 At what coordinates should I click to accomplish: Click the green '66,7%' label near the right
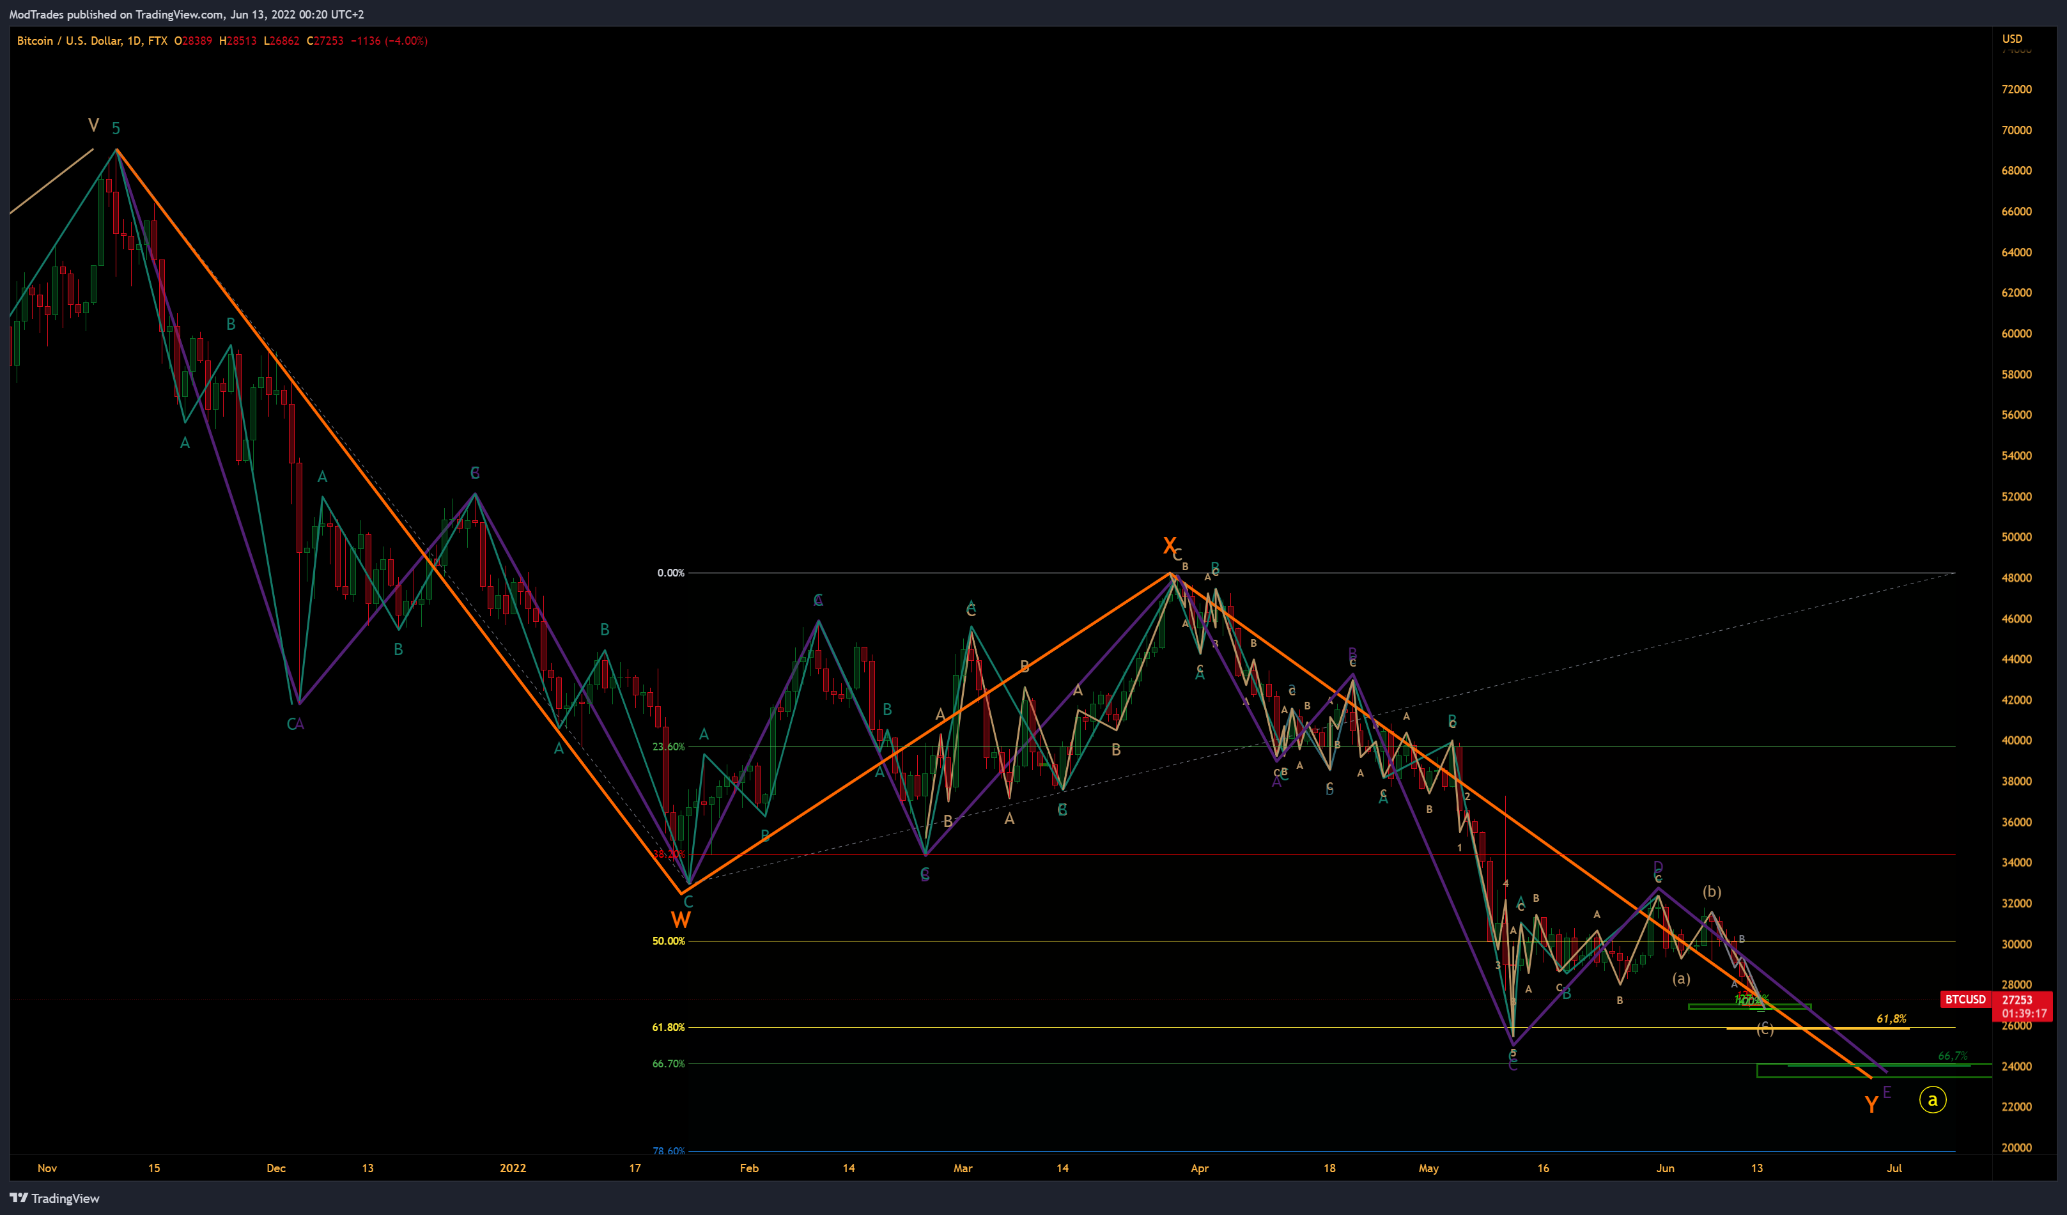point(1952,1055)
